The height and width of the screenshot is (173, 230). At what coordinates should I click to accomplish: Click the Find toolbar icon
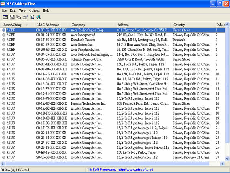[x=32, y=17]
